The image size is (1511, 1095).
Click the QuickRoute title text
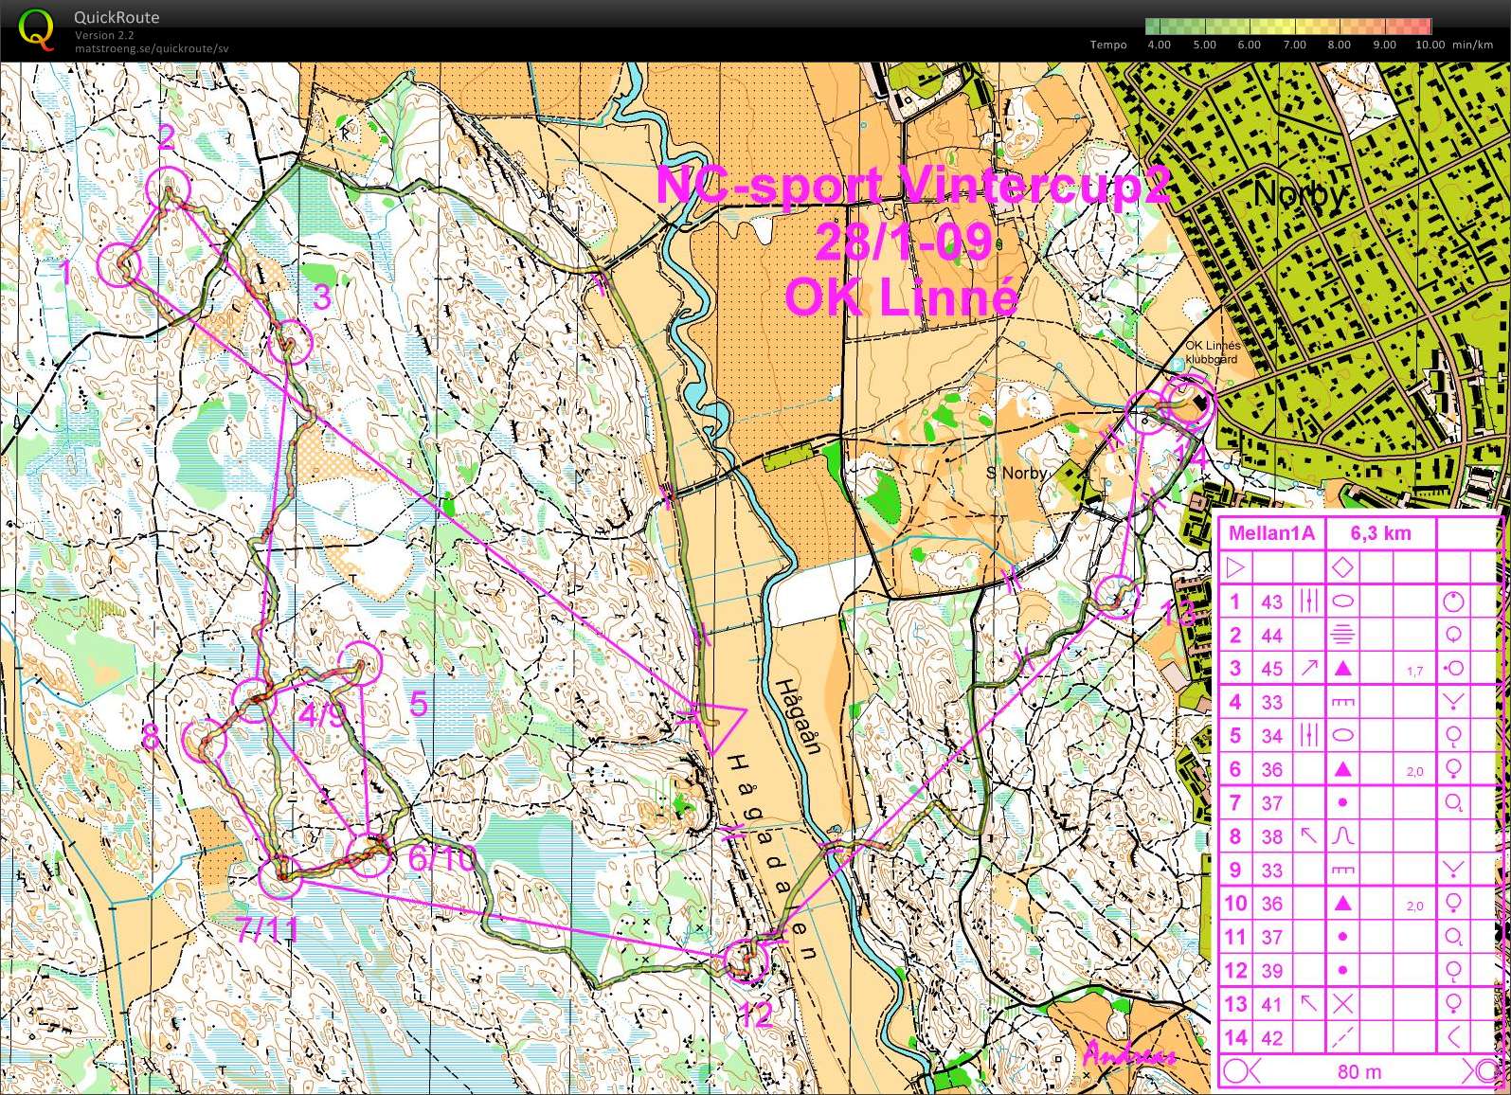117,17
